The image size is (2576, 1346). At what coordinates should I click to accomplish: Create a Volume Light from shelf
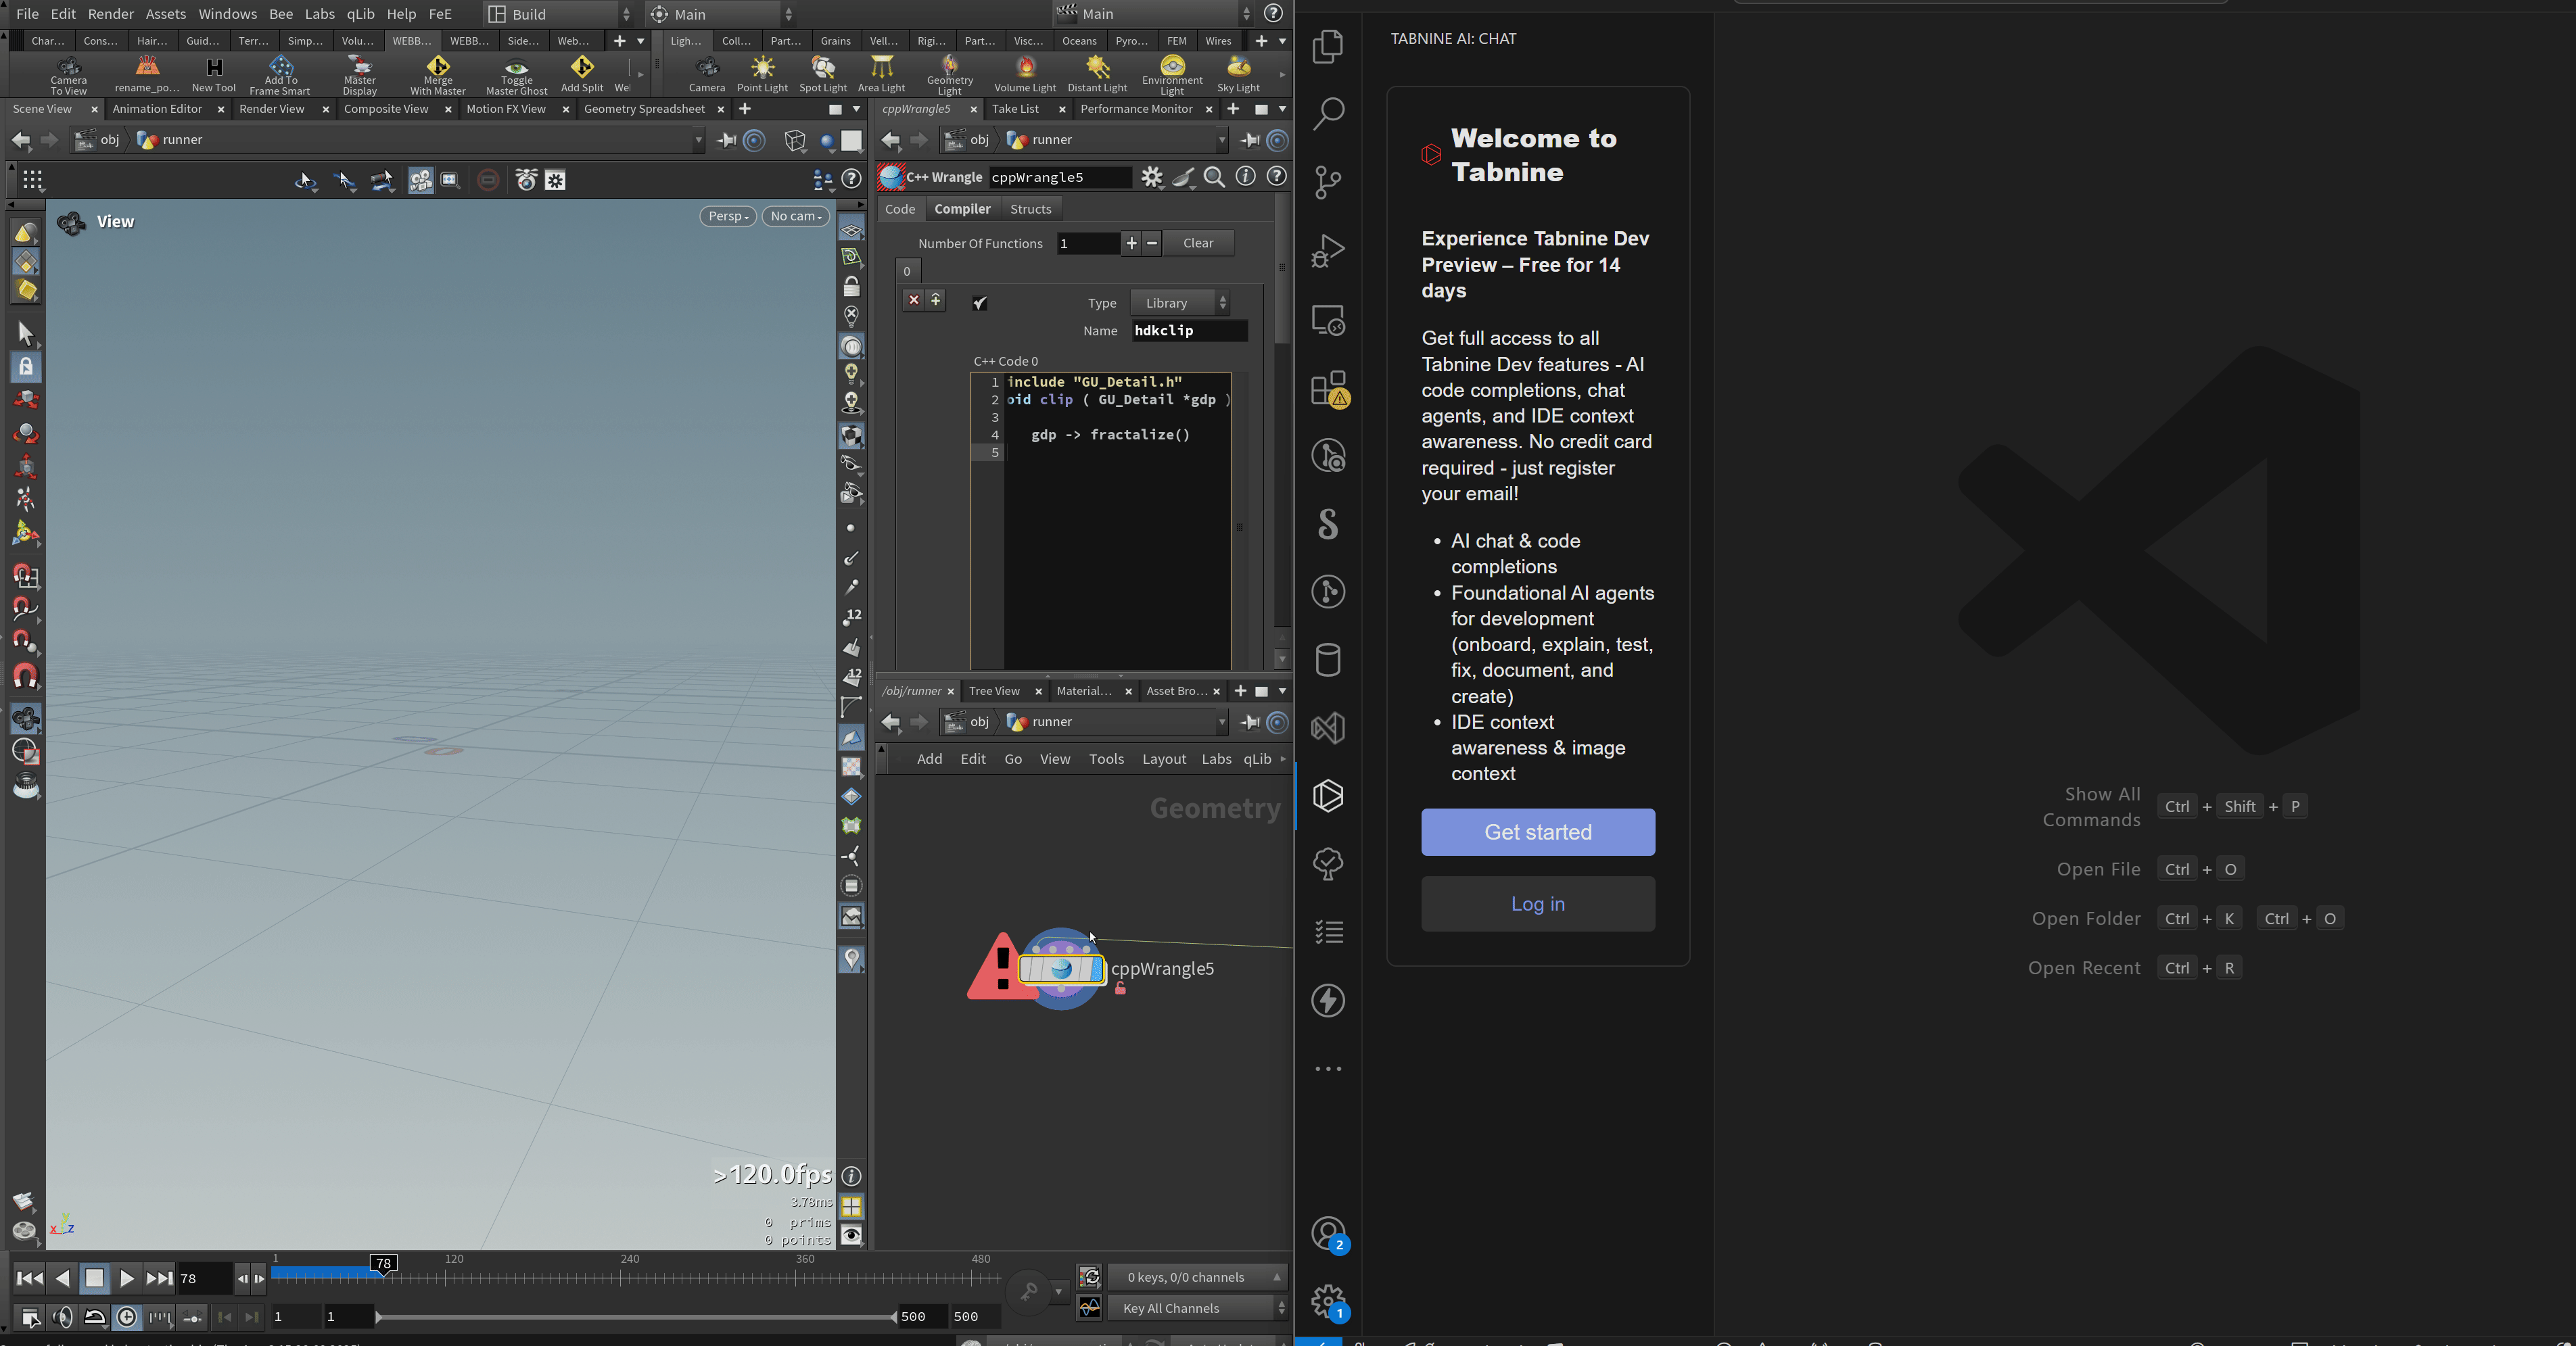[x=1025, y=75]
